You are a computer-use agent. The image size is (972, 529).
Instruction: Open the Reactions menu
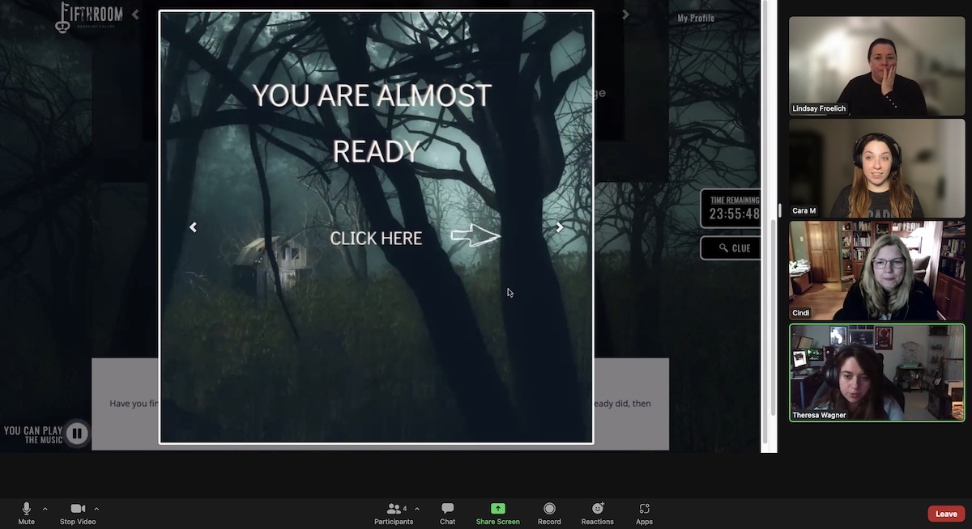[597, 513]
